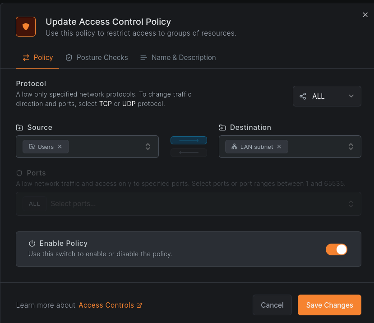Open the Protocol ALL dropdown
Screen dimensions: 374x323
(x=327, y=96)
